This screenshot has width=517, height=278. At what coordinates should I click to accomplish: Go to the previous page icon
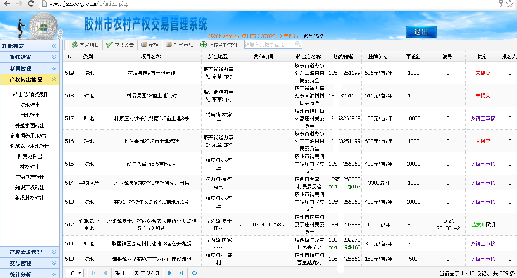[x=105, y=273]
